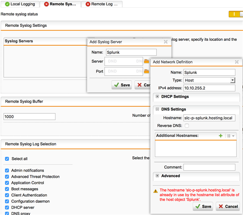
Task: Click the red warning triangle icon
Action: [x=155, y=191]
